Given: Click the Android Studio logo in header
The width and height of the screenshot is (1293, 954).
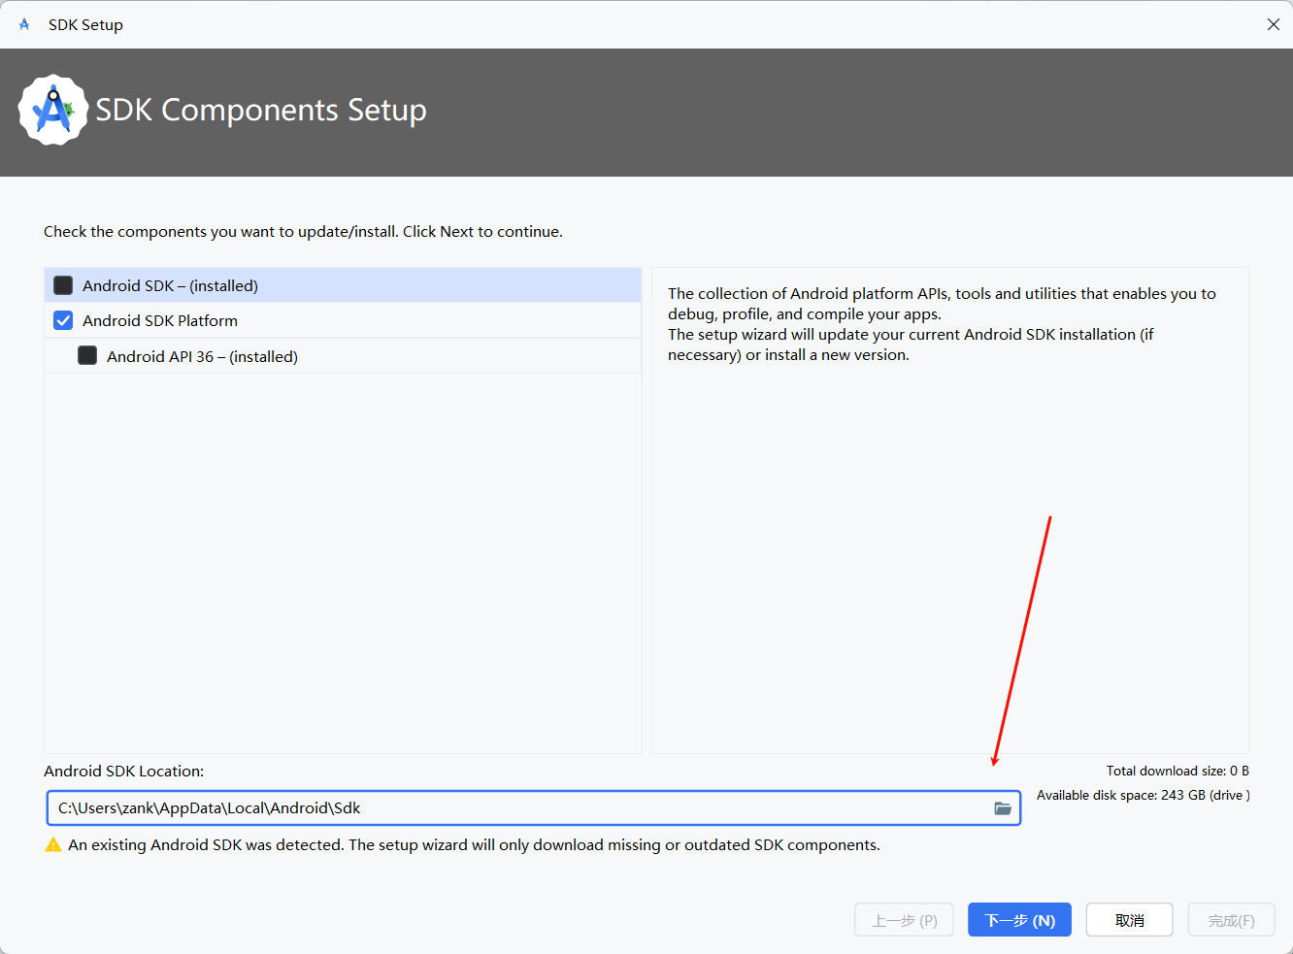Looking at the screenshot, I should [x=53, y=111].
